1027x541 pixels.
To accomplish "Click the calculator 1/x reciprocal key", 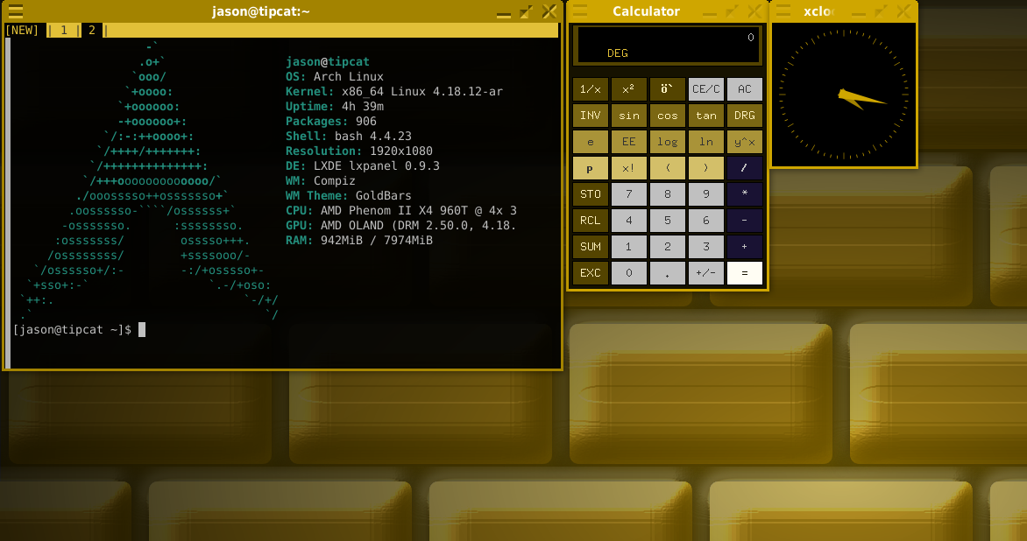I will point(590,89).
